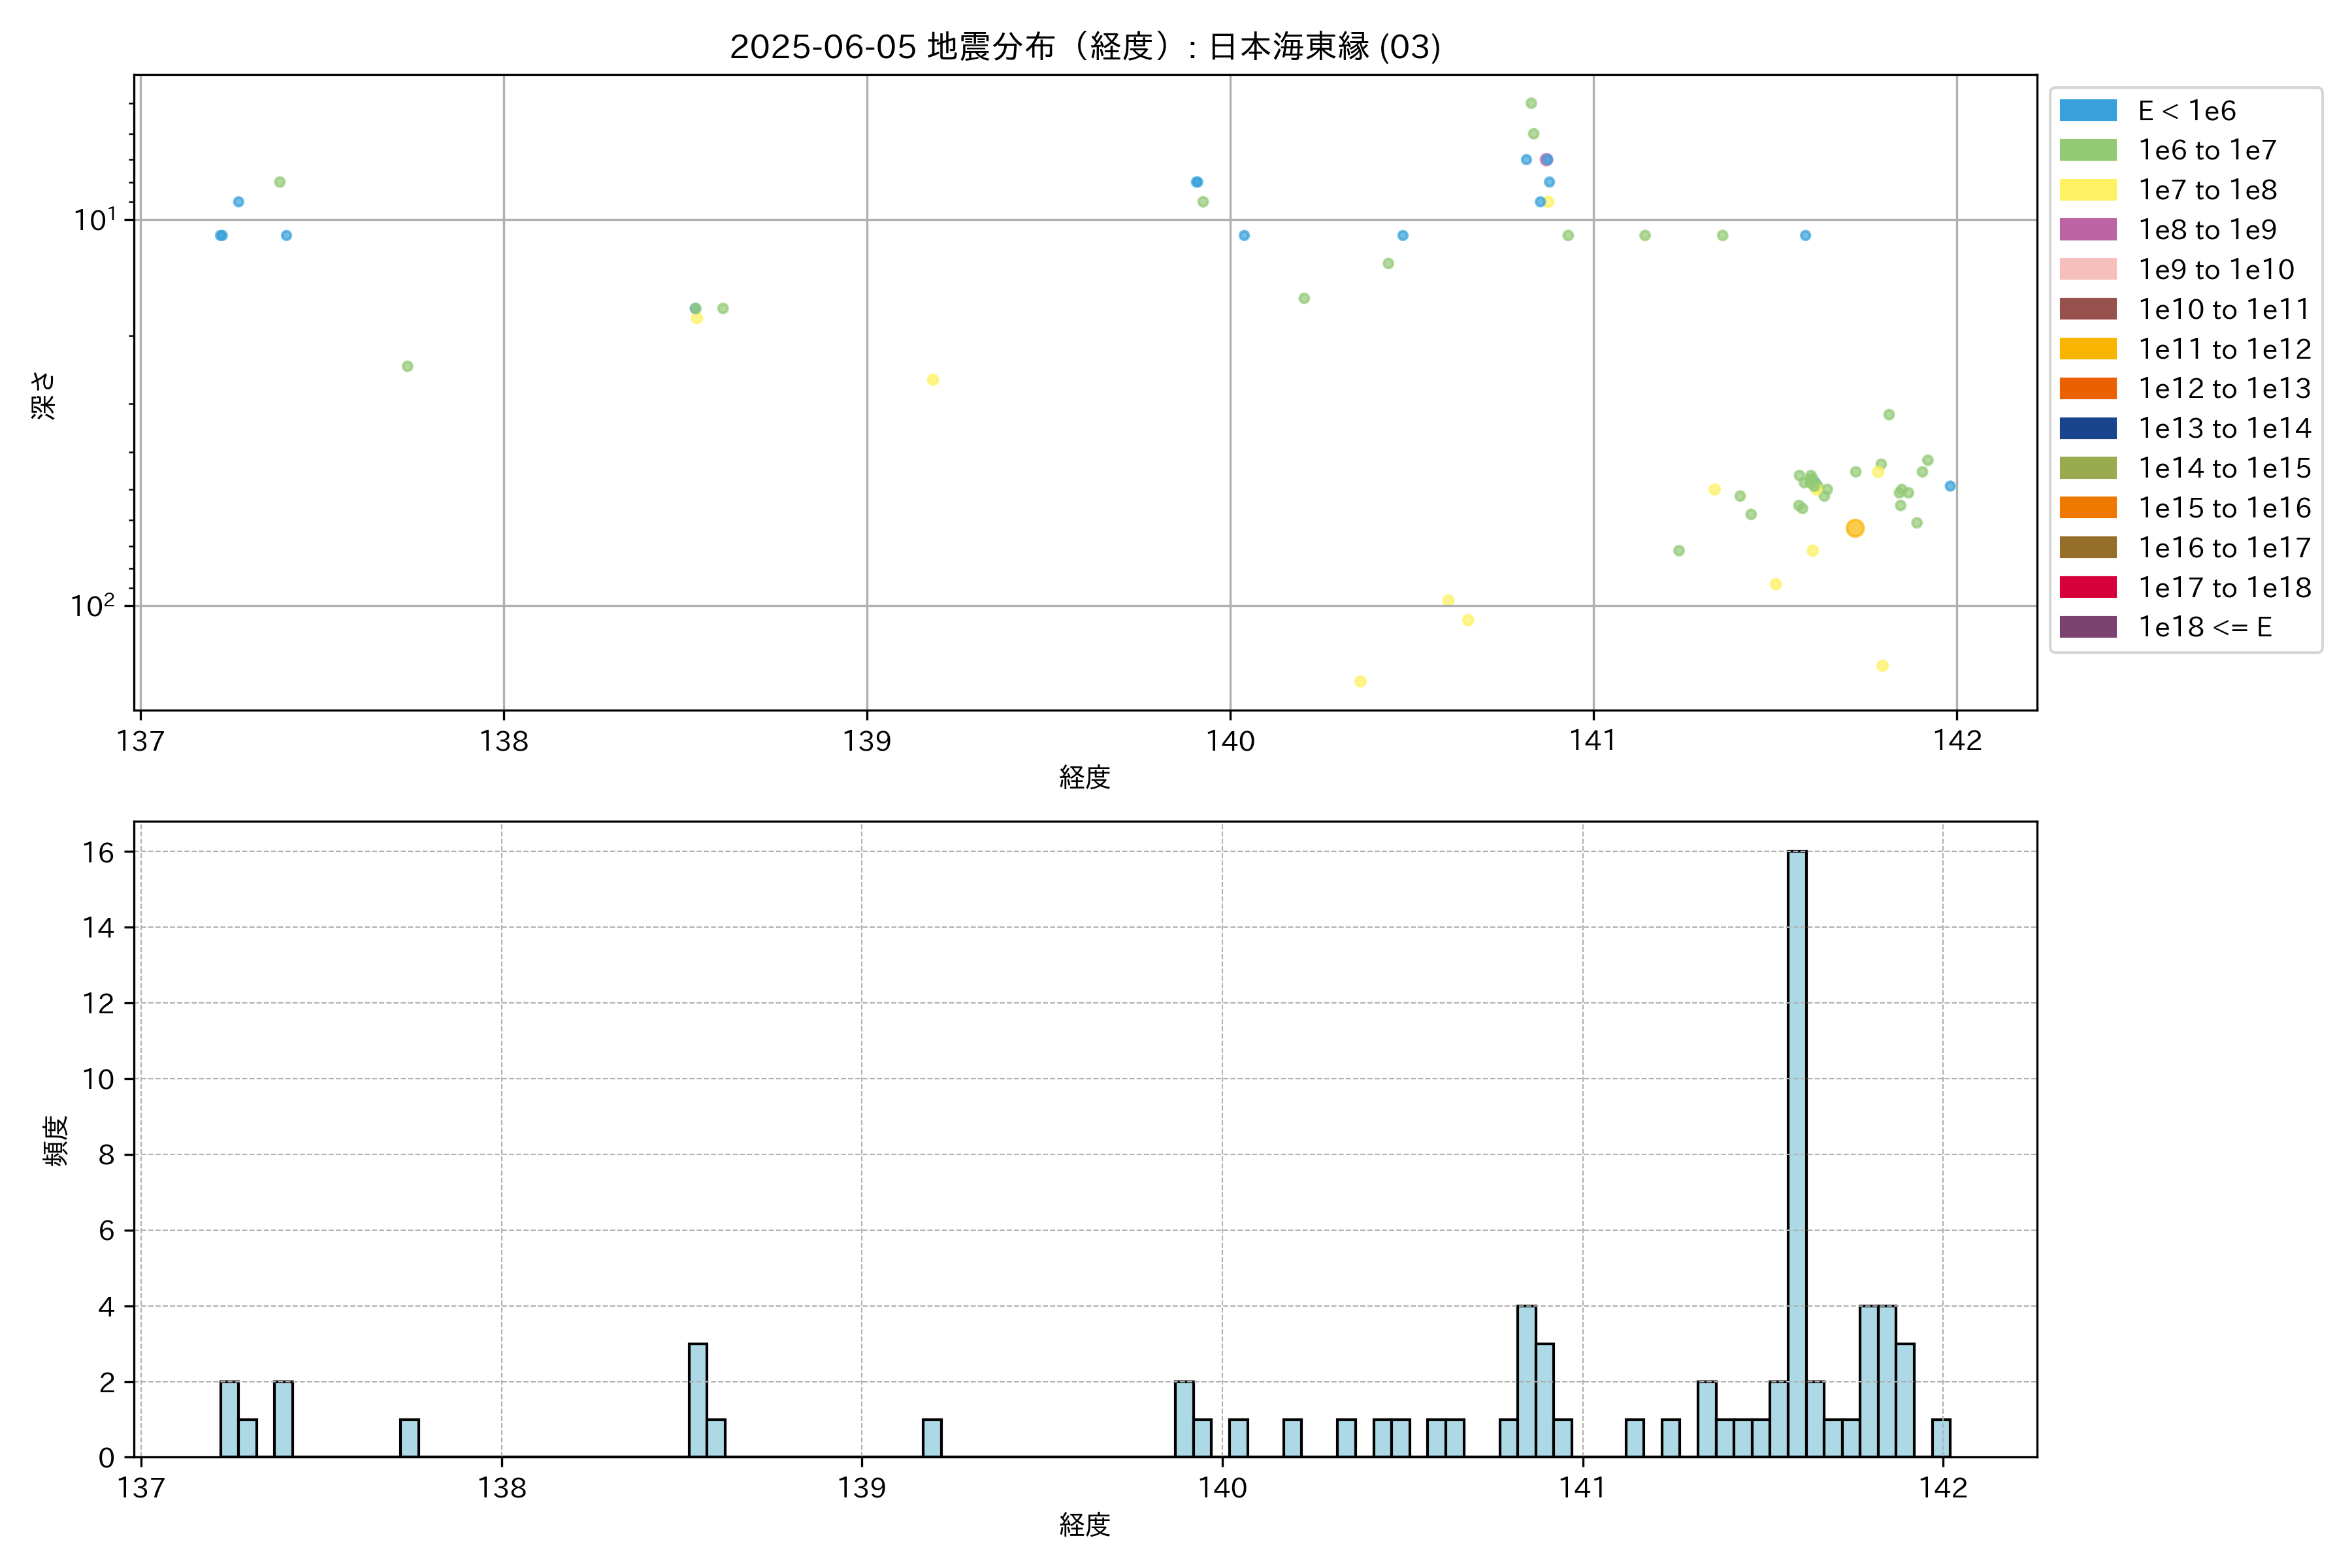
Task: Click the histogram bar near longitude 138.5
Action: (698, 1400)
